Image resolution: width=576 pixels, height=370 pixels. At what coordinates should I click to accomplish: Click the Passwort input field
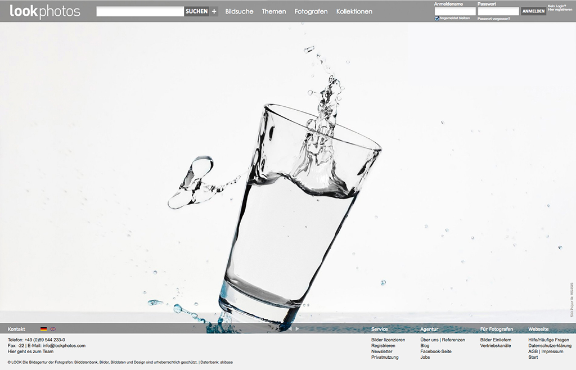(x=498, y=11)
